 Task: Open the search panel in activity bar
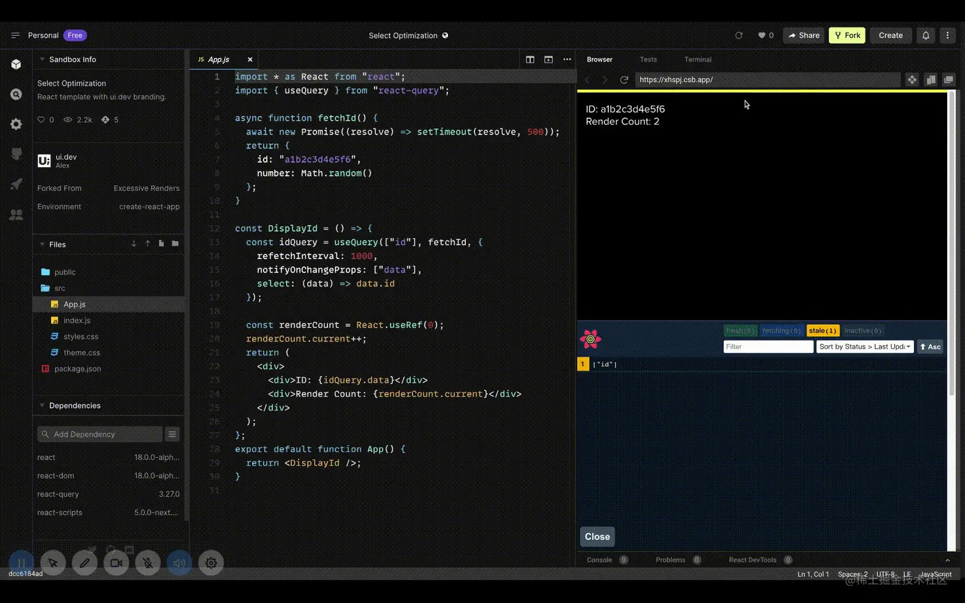click(x=16, y=94)
